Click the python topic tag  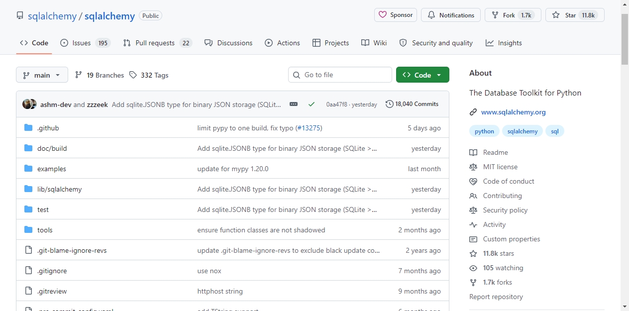[484, 131]
